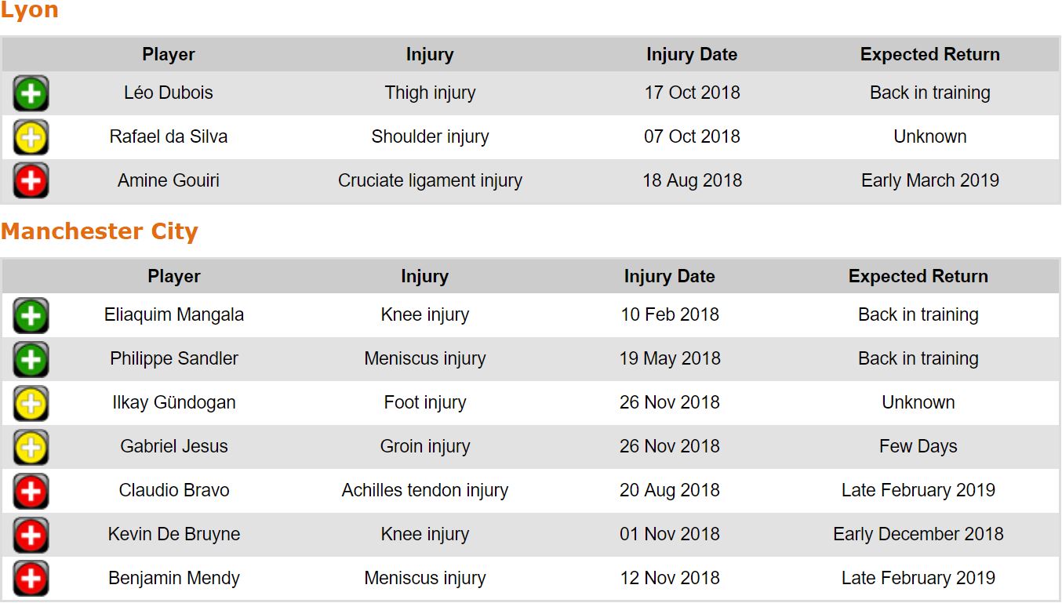Image resolution: width=1062 pixels, height=603 pixels.
Task: Open the Manchester City team heading
Action: [100, 231]
